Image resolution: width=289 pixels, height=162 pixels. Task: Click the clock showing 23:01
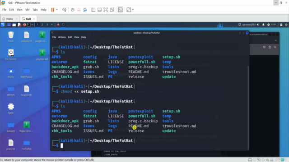tap(274, 25)
